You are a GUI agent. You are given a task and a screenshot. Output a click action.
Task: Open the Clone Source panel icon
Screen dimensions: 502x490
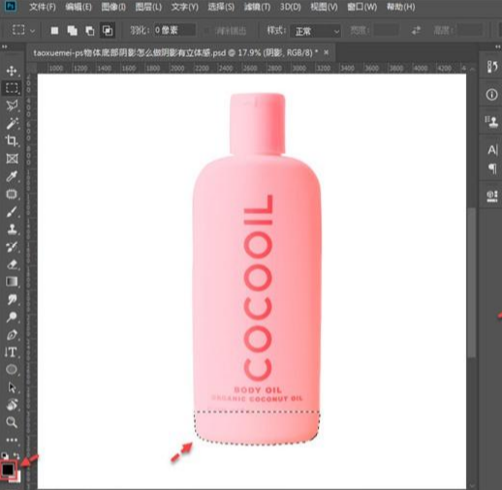tap(491, 122)
